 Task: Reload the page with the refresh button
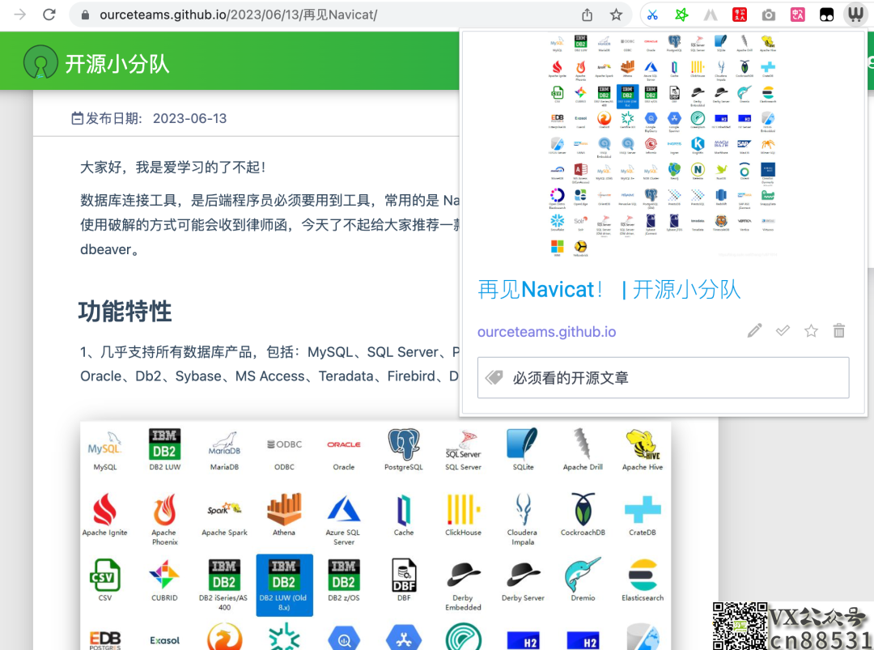point(49,15)
